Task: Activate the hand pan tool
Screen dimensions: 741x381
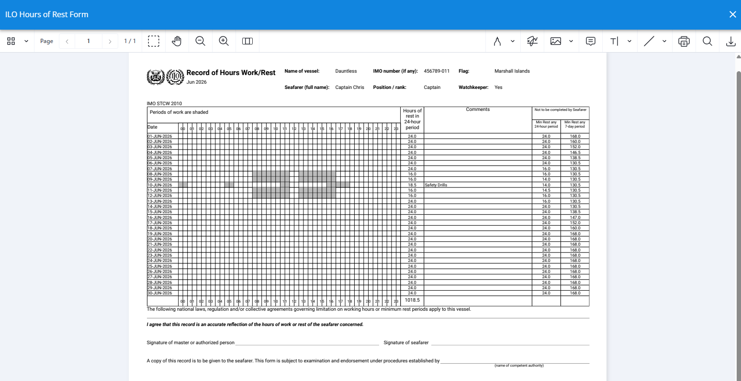Action: tap(177, 41)
